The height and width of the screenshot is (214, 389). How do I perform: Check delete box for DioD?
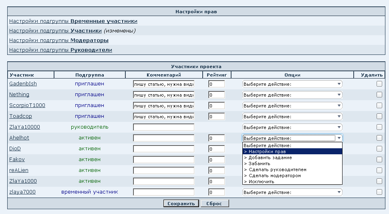point(379,149)
